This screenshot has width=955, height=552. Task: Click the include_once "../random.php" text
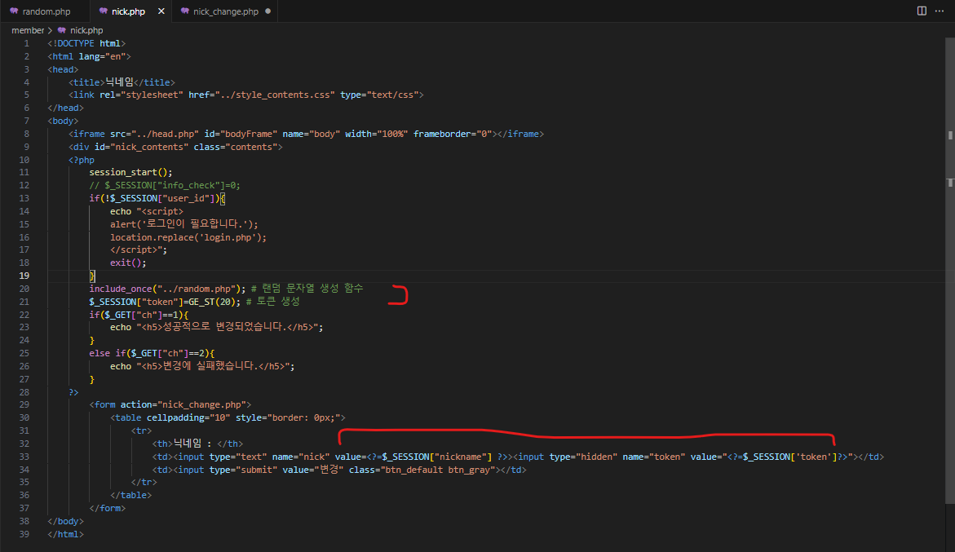[167, 289]
